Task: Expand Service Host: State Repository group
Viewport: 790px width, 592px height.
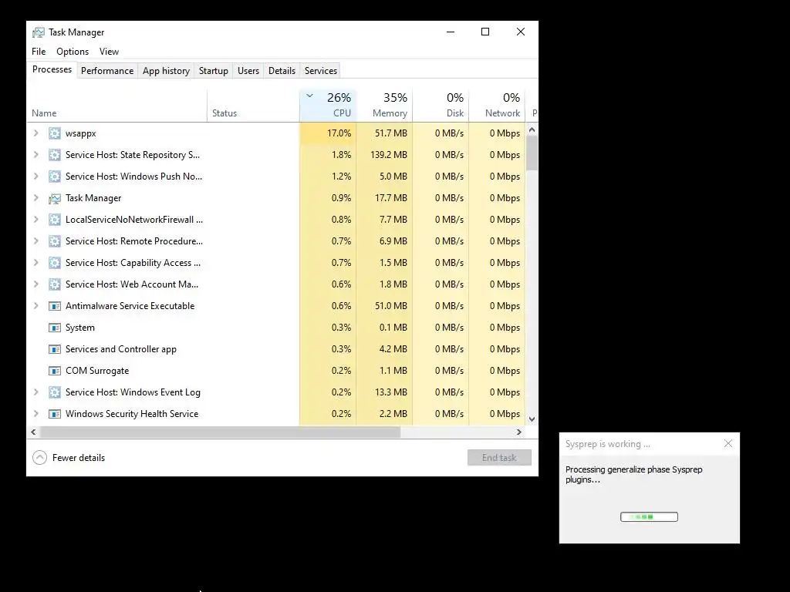Action: tap(35, 155)
